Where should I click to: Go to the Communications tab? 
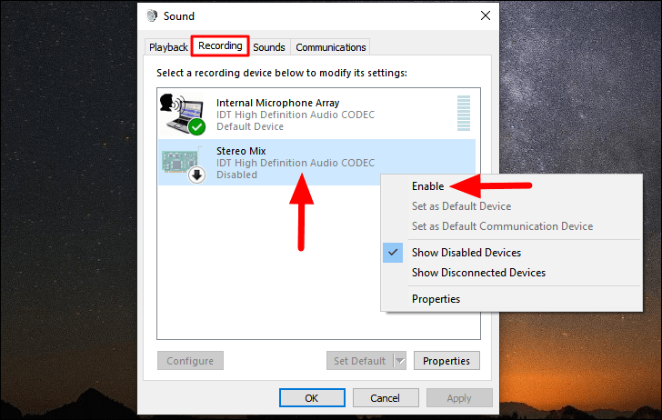(331, 47)
